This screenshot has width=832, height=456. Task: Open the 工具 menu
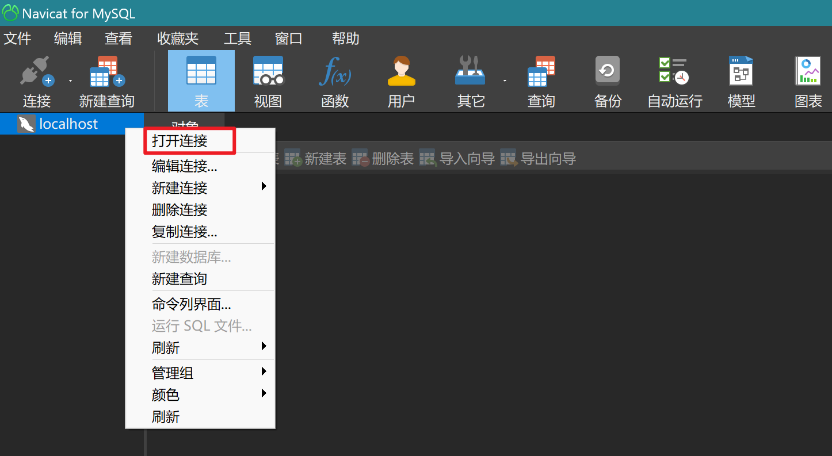pyautogui.click(x=238, y=39)
